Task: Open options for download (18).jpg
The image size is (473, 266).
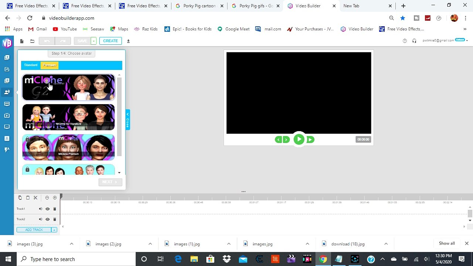Action: click(x=386, y=244)
